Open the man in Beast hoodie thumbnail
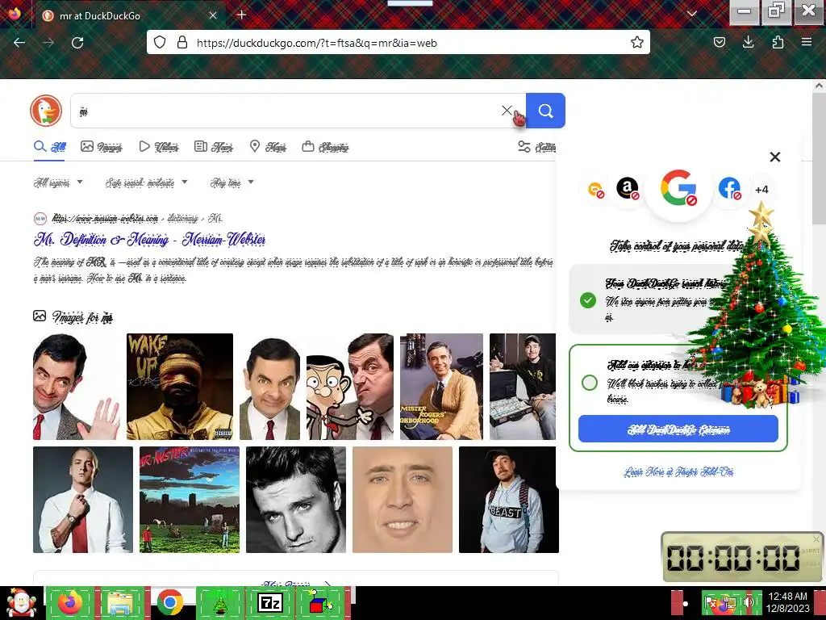826x620 pixels. [x=508, y=500]
